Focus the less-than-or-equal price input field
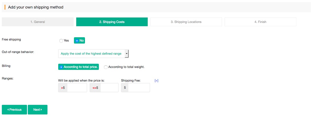This screenshot has width=311, height=117. (109, 88)
